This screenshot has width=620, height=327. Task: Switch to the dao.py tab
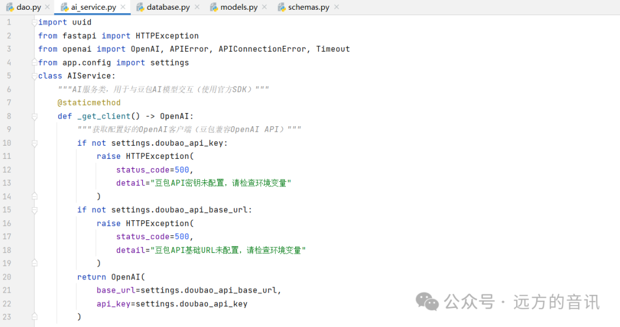point(29,7)
